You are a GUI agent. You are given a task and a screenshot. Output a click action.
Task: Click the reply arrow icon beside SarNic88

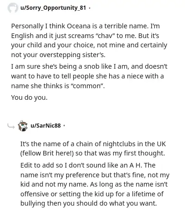(11, 126)
